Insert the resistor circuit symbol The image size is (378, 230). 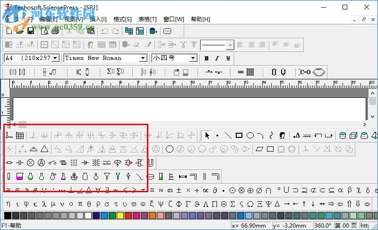pyautogui.click(x=9, y=163)
